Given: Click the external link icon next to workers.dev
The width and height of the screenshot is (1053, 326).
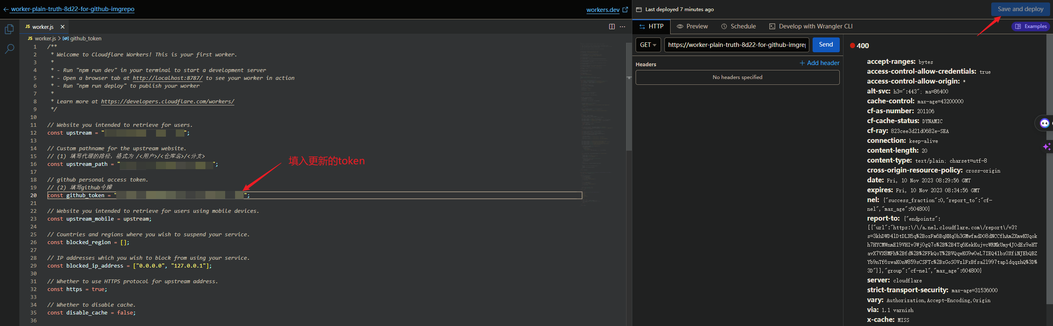Looking at the screenshot, I should point(625,9).
